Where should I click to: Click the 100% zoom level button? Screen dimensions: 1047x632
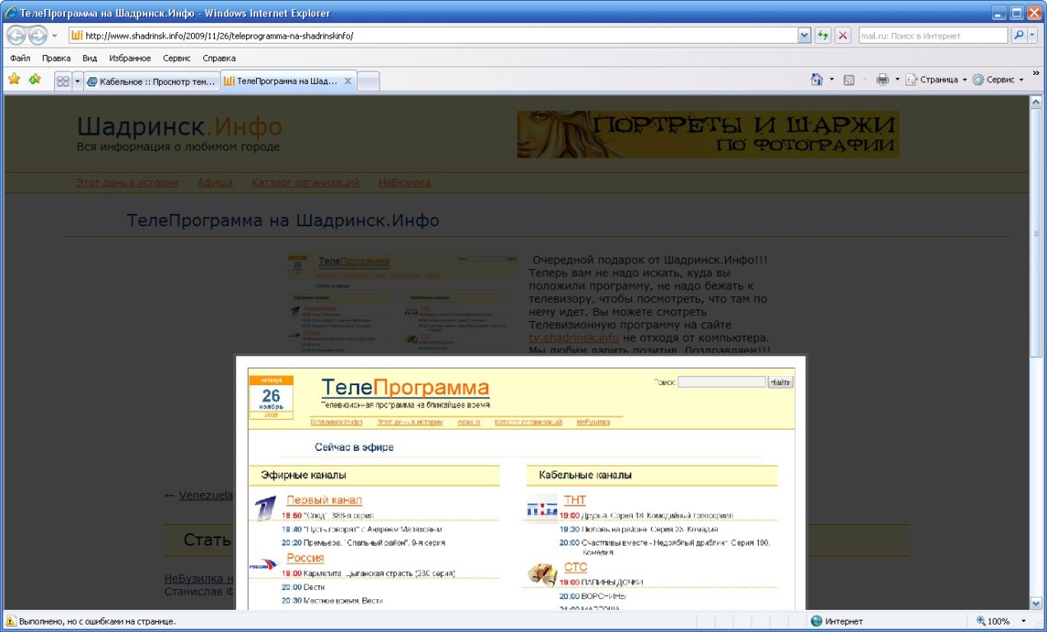(993, 621)
